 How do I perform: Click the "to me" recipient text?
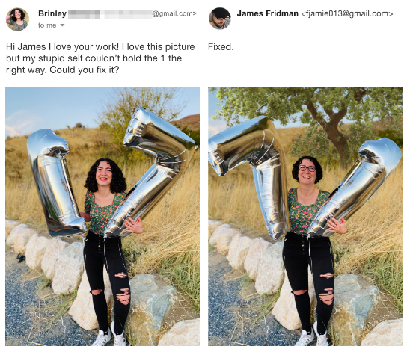click(x=47, y=25)
